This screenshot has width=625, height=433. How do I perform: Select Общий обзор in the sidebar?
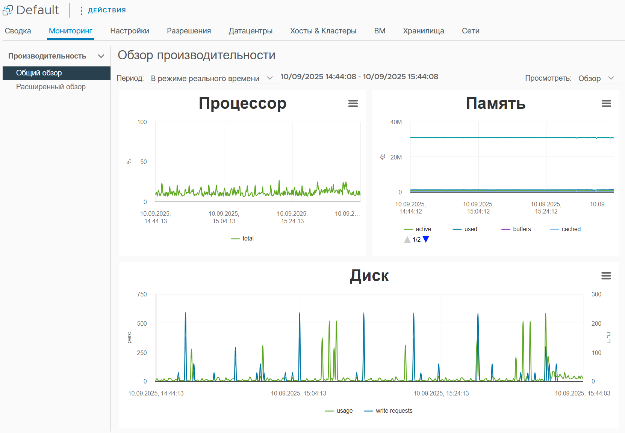click(x=56, y=73)
